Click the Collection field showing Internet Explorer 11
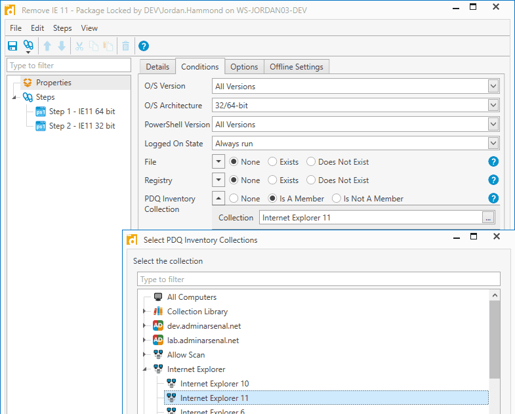This screenshot has width=515, height=414. point(371,218)
